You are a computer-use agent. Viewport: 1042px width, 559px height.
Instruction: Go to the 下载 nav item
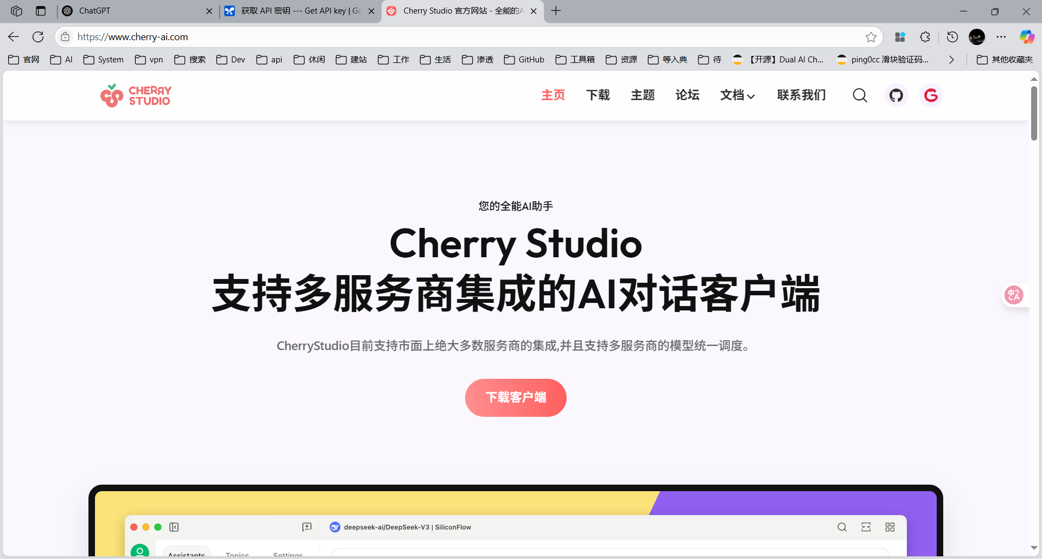click(x=598, y=96)
